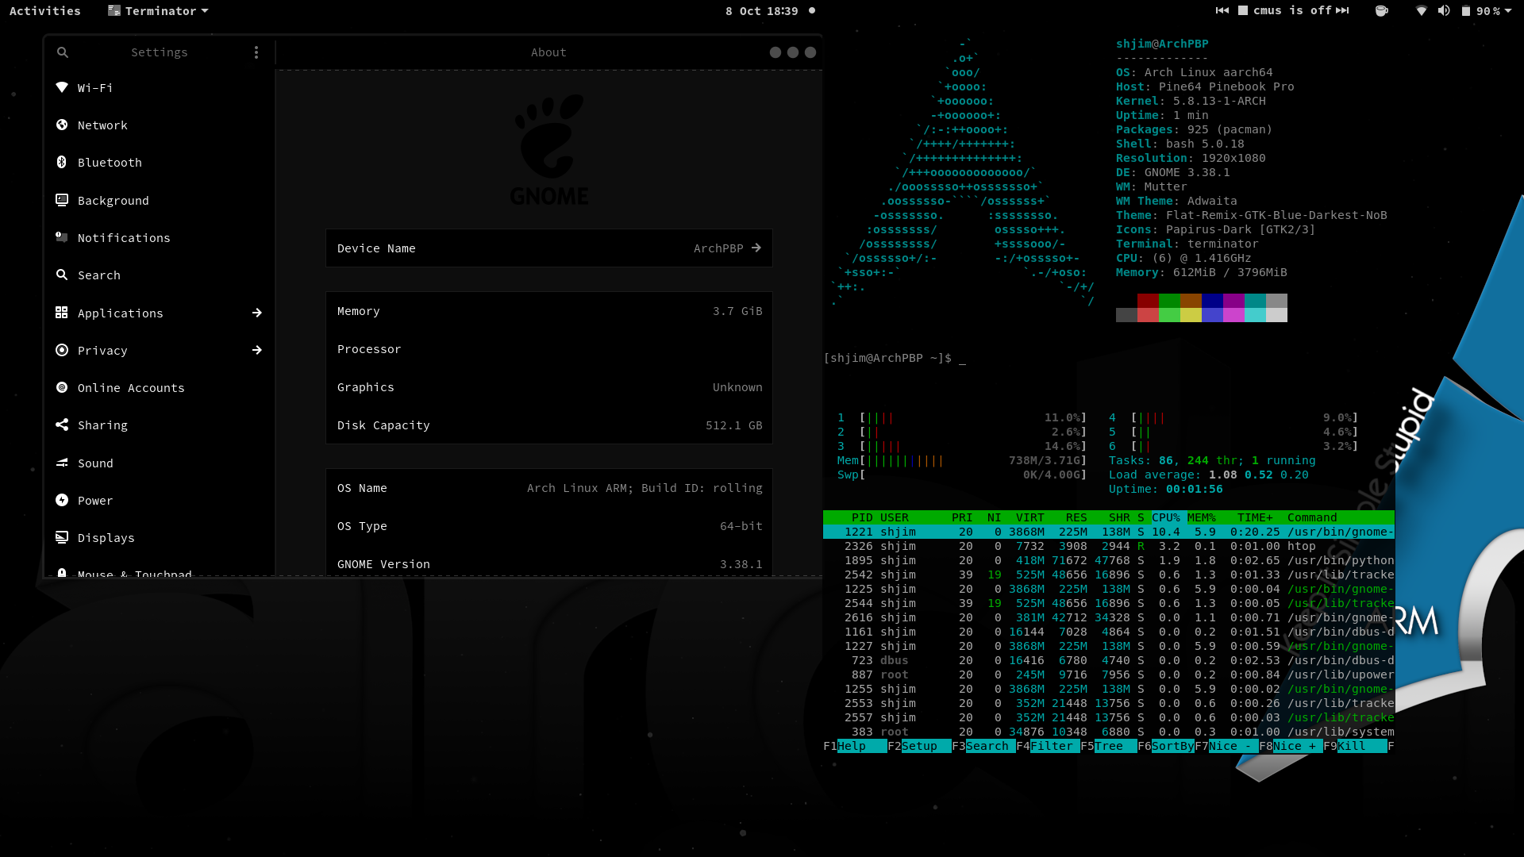Click the Wi-Fi status icon in the top bar
Screen dimensions: 1524x857
(x=1422, y=11)
